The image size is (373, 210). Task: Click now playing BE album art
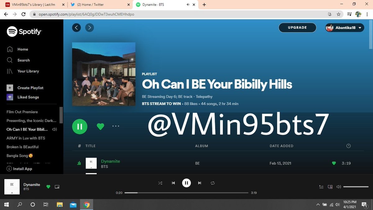(12, 187)
